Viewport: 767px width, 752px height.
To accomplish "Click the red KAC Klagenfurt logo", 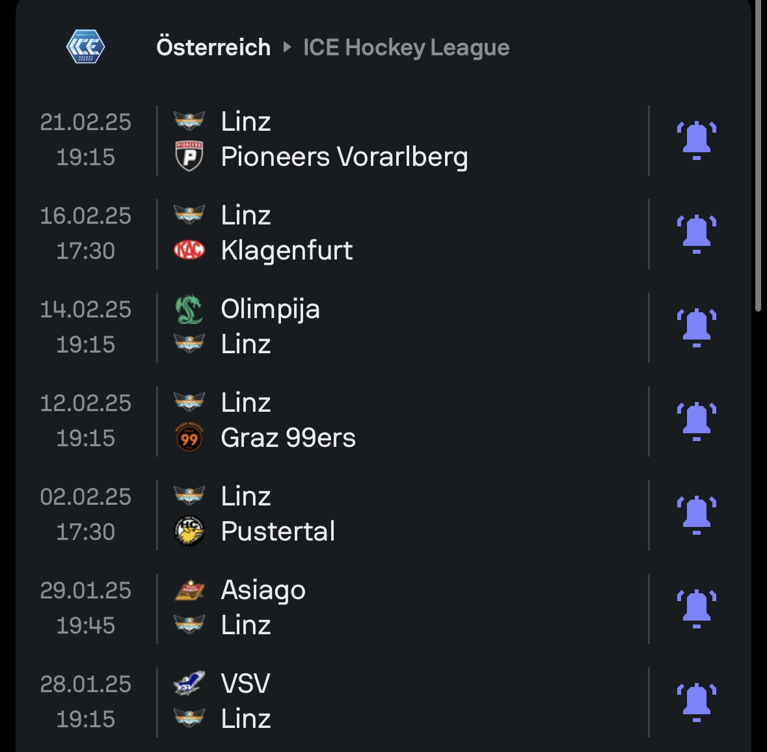I will click(189, 250).
